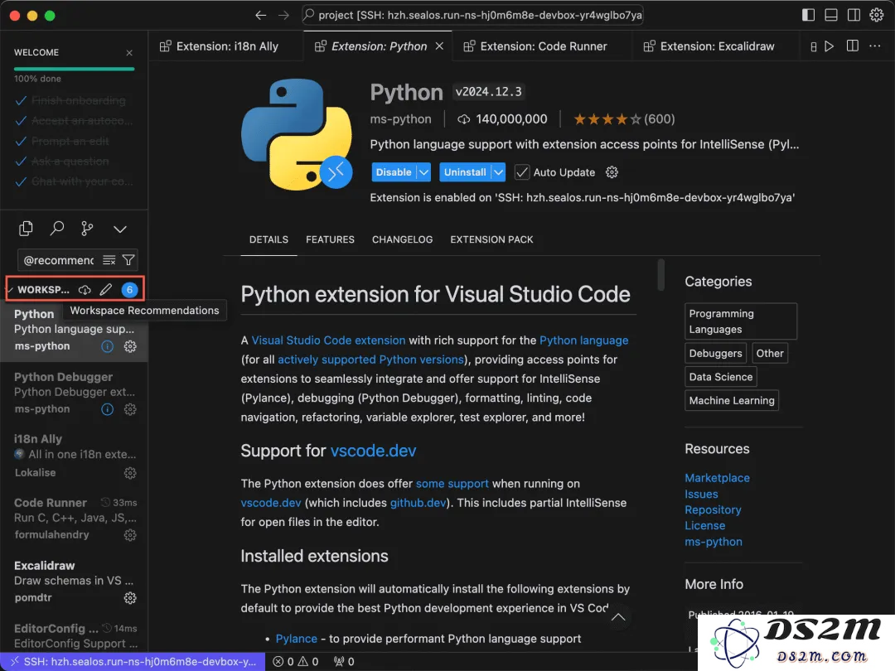The image size is (895, 671).
Task: Click the ms-python publisher name in header
Action: point(401,119)
